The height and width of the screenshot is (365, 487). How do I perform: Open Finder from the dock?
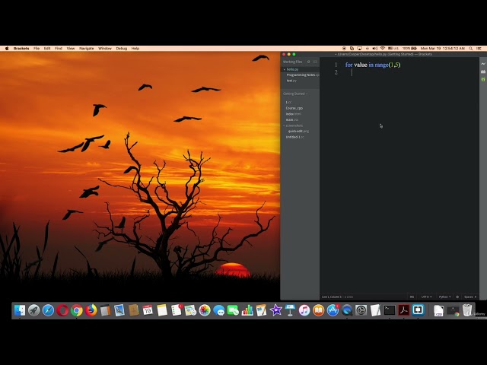pos(20,310)
